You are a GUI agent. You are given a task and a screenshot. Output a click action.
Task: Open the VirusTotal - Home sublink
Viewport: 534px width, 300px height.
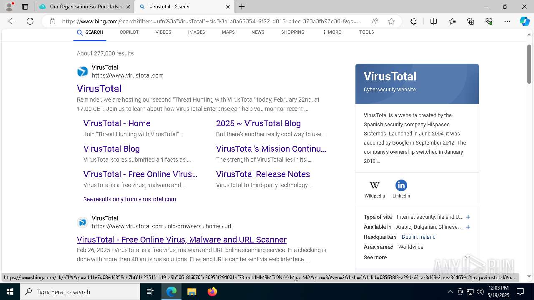(117, 123)
